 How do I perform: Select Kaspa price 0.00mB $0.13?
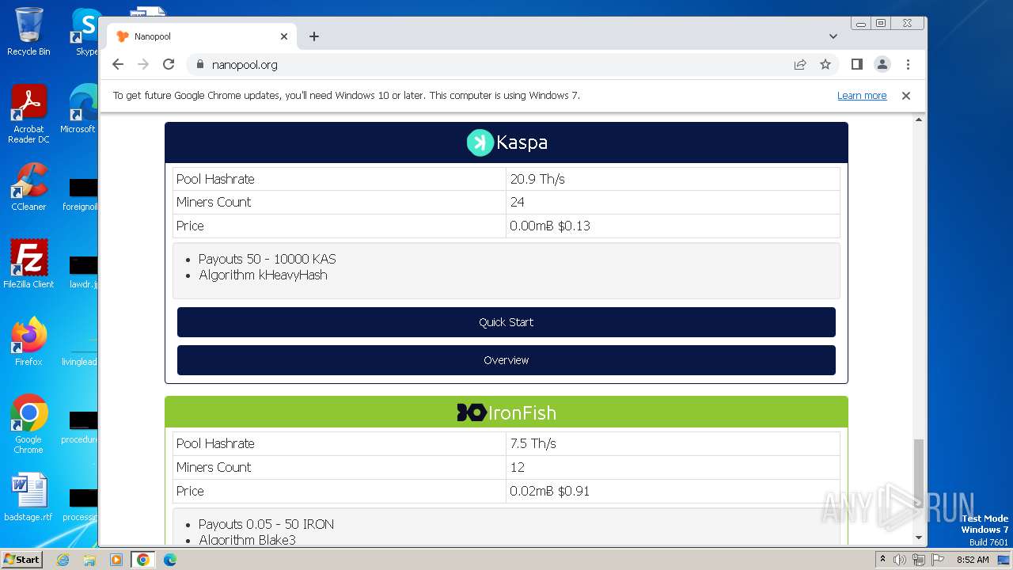(550, 226)
